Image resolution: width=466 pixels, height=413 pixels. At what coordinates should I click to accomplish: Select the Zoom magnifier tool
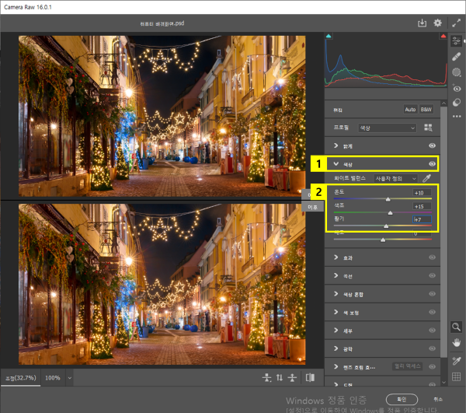point(457,327)
